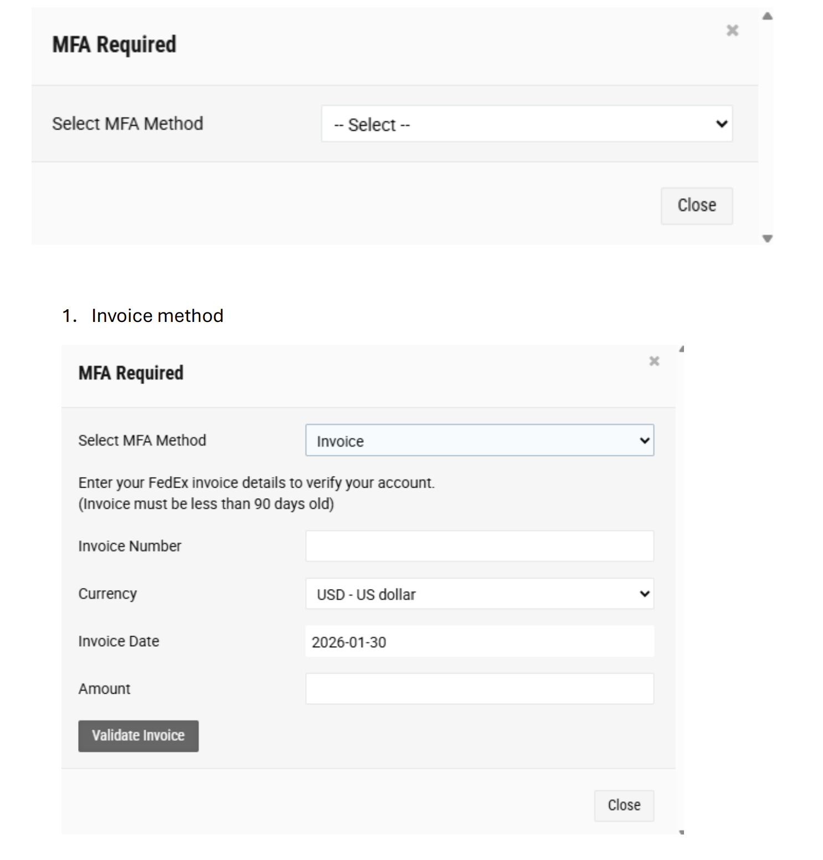This screenshot has height=860, width=823.
Task: Open the '-- Select --' MFA method dropdown
Action: point(526,124)
